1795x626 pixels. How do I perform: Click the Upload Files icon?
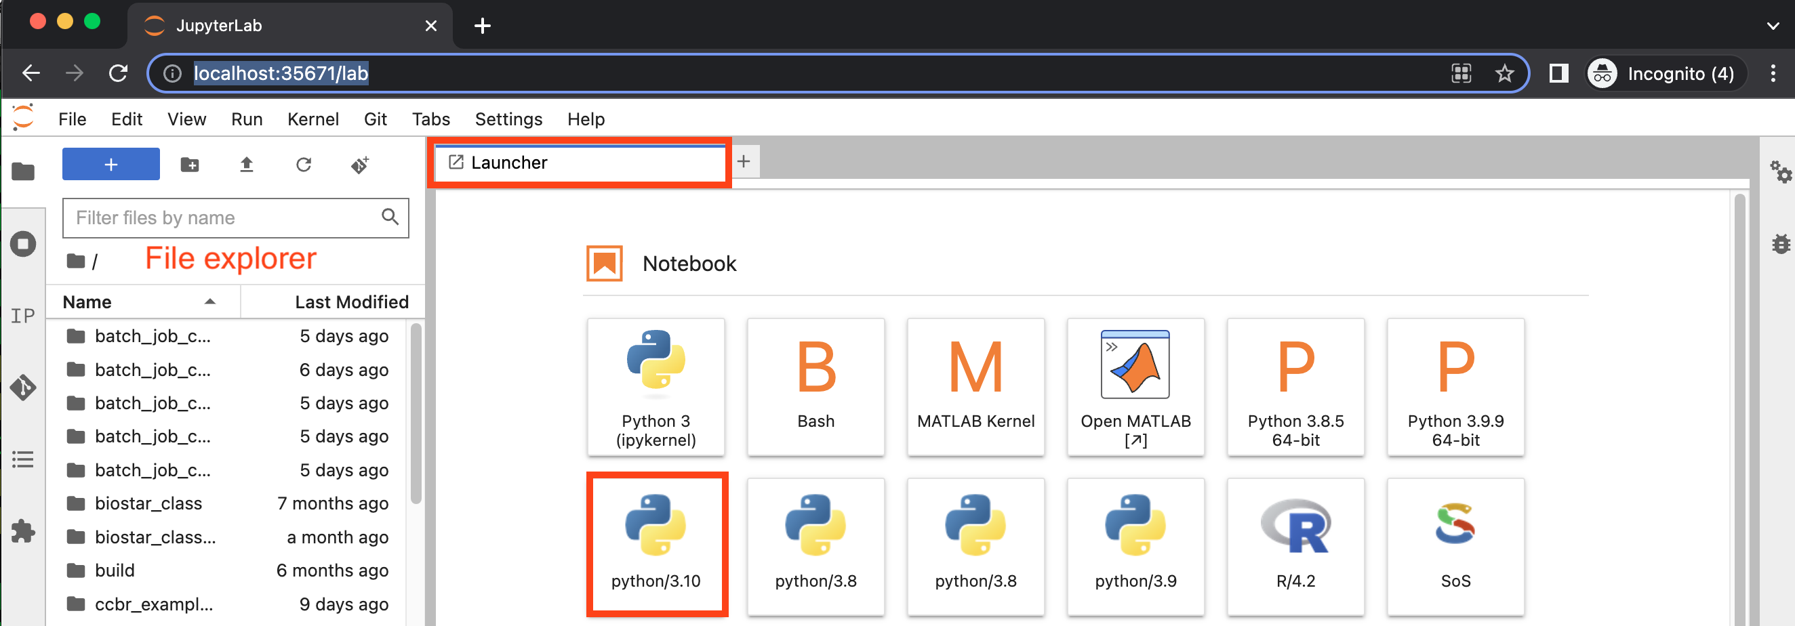(247, 165)
